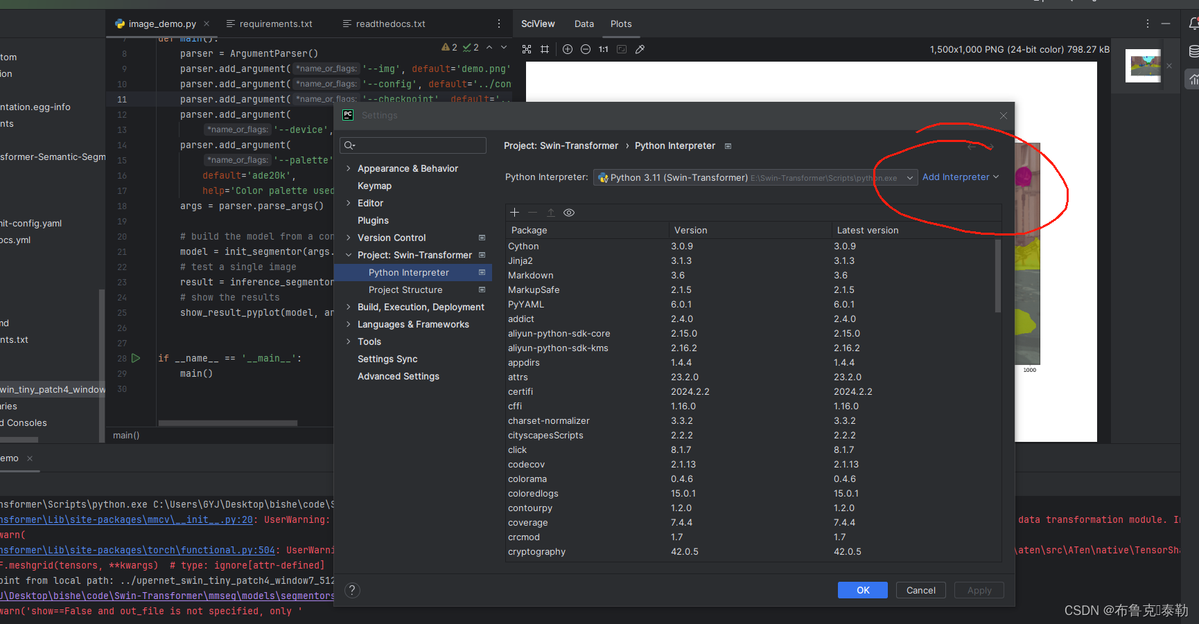Open torch functional.py:504 link in console
This screenshot has height=624, width=1199.
coord(137,550)
